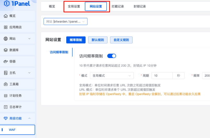
Task: Click the 主机 server icon
Action: (6, 73)
